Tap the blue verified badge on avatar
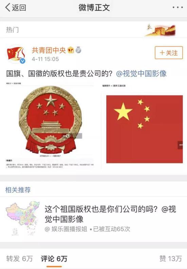Image resolution: width=187 pixels, height=269 pixels. click(22, 61)
